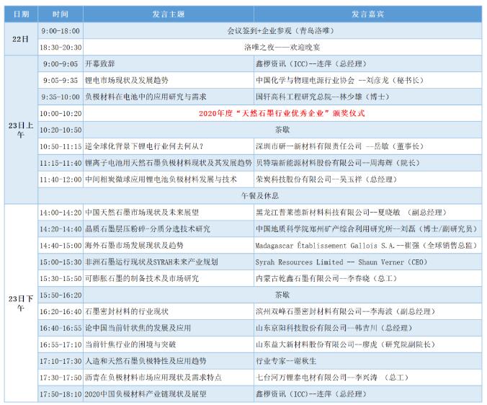Select 非洲石墨运行现状及SYRAH topic
The width and height of the screenshot is (487, 405).
point(169,262)
